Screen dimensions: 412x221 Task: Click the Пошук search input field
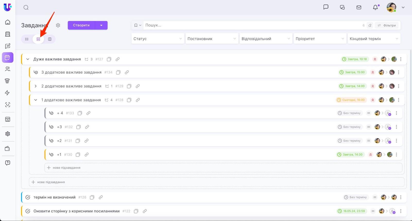click(252, 25)
